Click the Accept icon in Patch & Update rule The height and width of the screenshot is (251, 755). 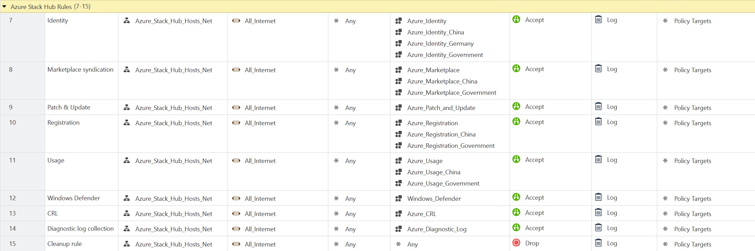tap(516, 107)
